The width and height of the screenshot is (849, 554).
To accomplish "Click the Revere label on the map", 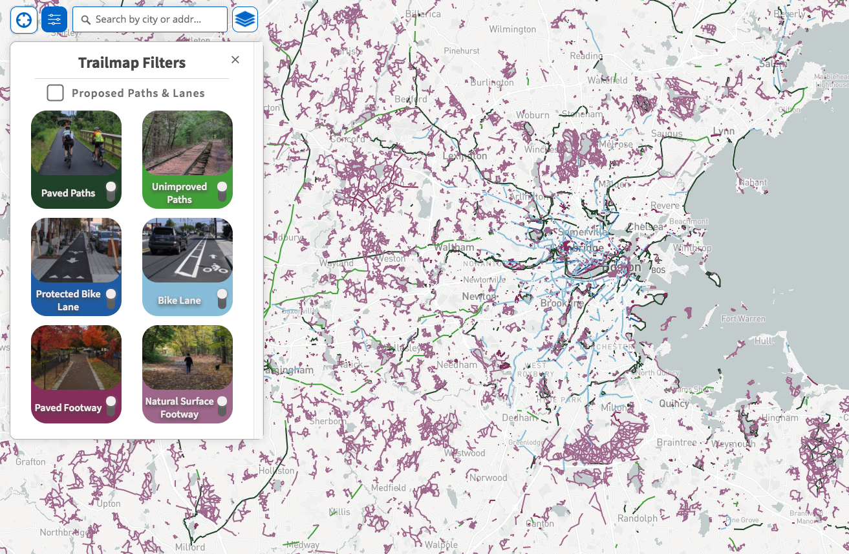I will coord(665,206).
